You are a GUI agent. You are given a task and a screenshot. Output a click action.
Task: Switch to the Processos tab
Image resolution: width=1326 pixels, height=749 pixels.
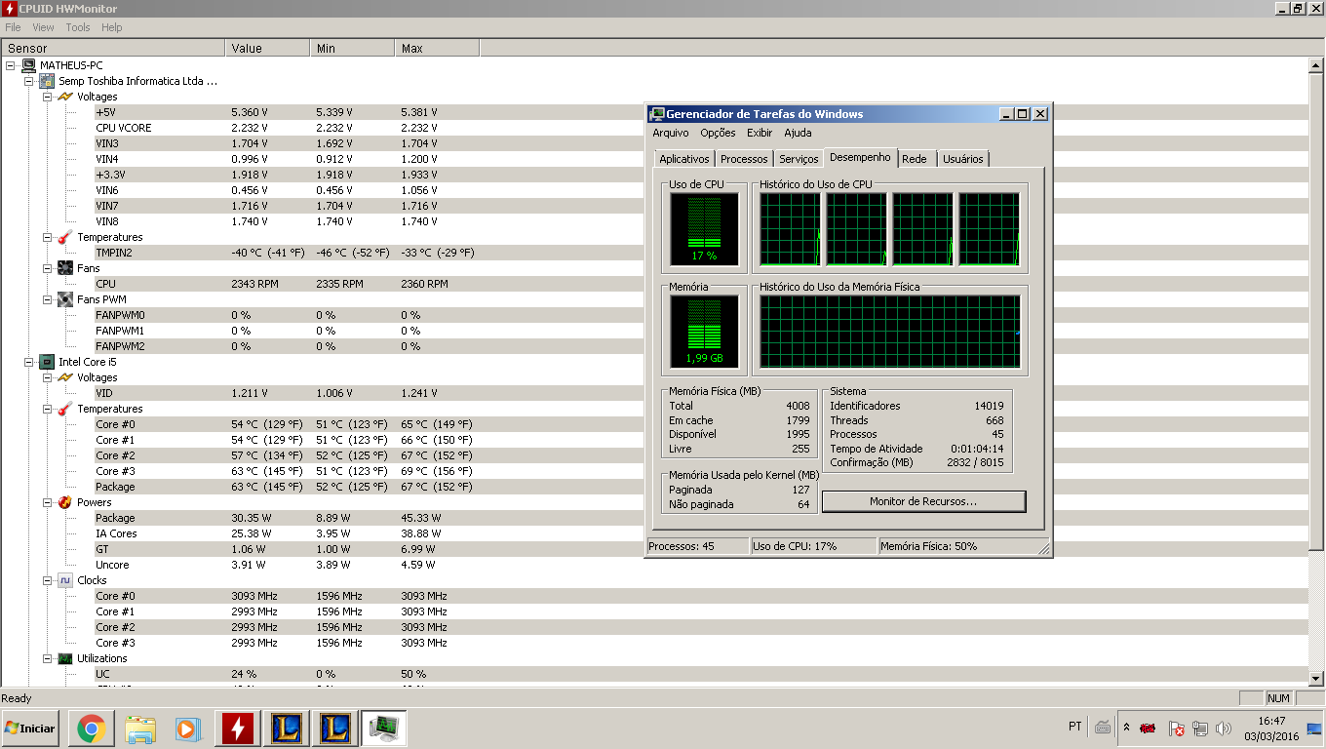(744, 159)
